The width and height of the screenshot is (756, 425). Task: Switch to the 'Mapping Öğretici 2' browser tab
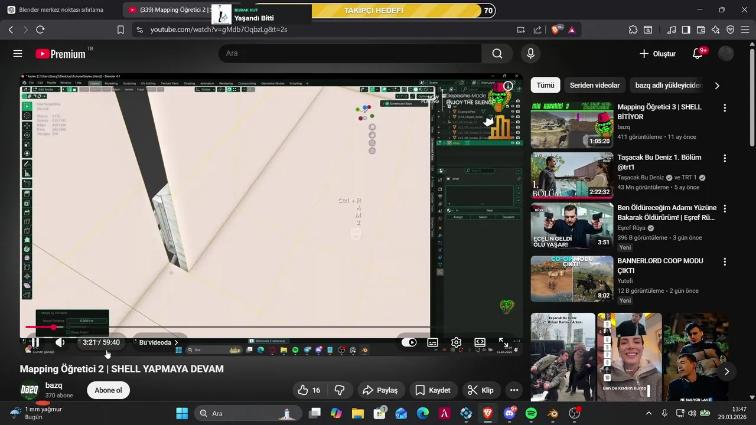coord(168,10)
